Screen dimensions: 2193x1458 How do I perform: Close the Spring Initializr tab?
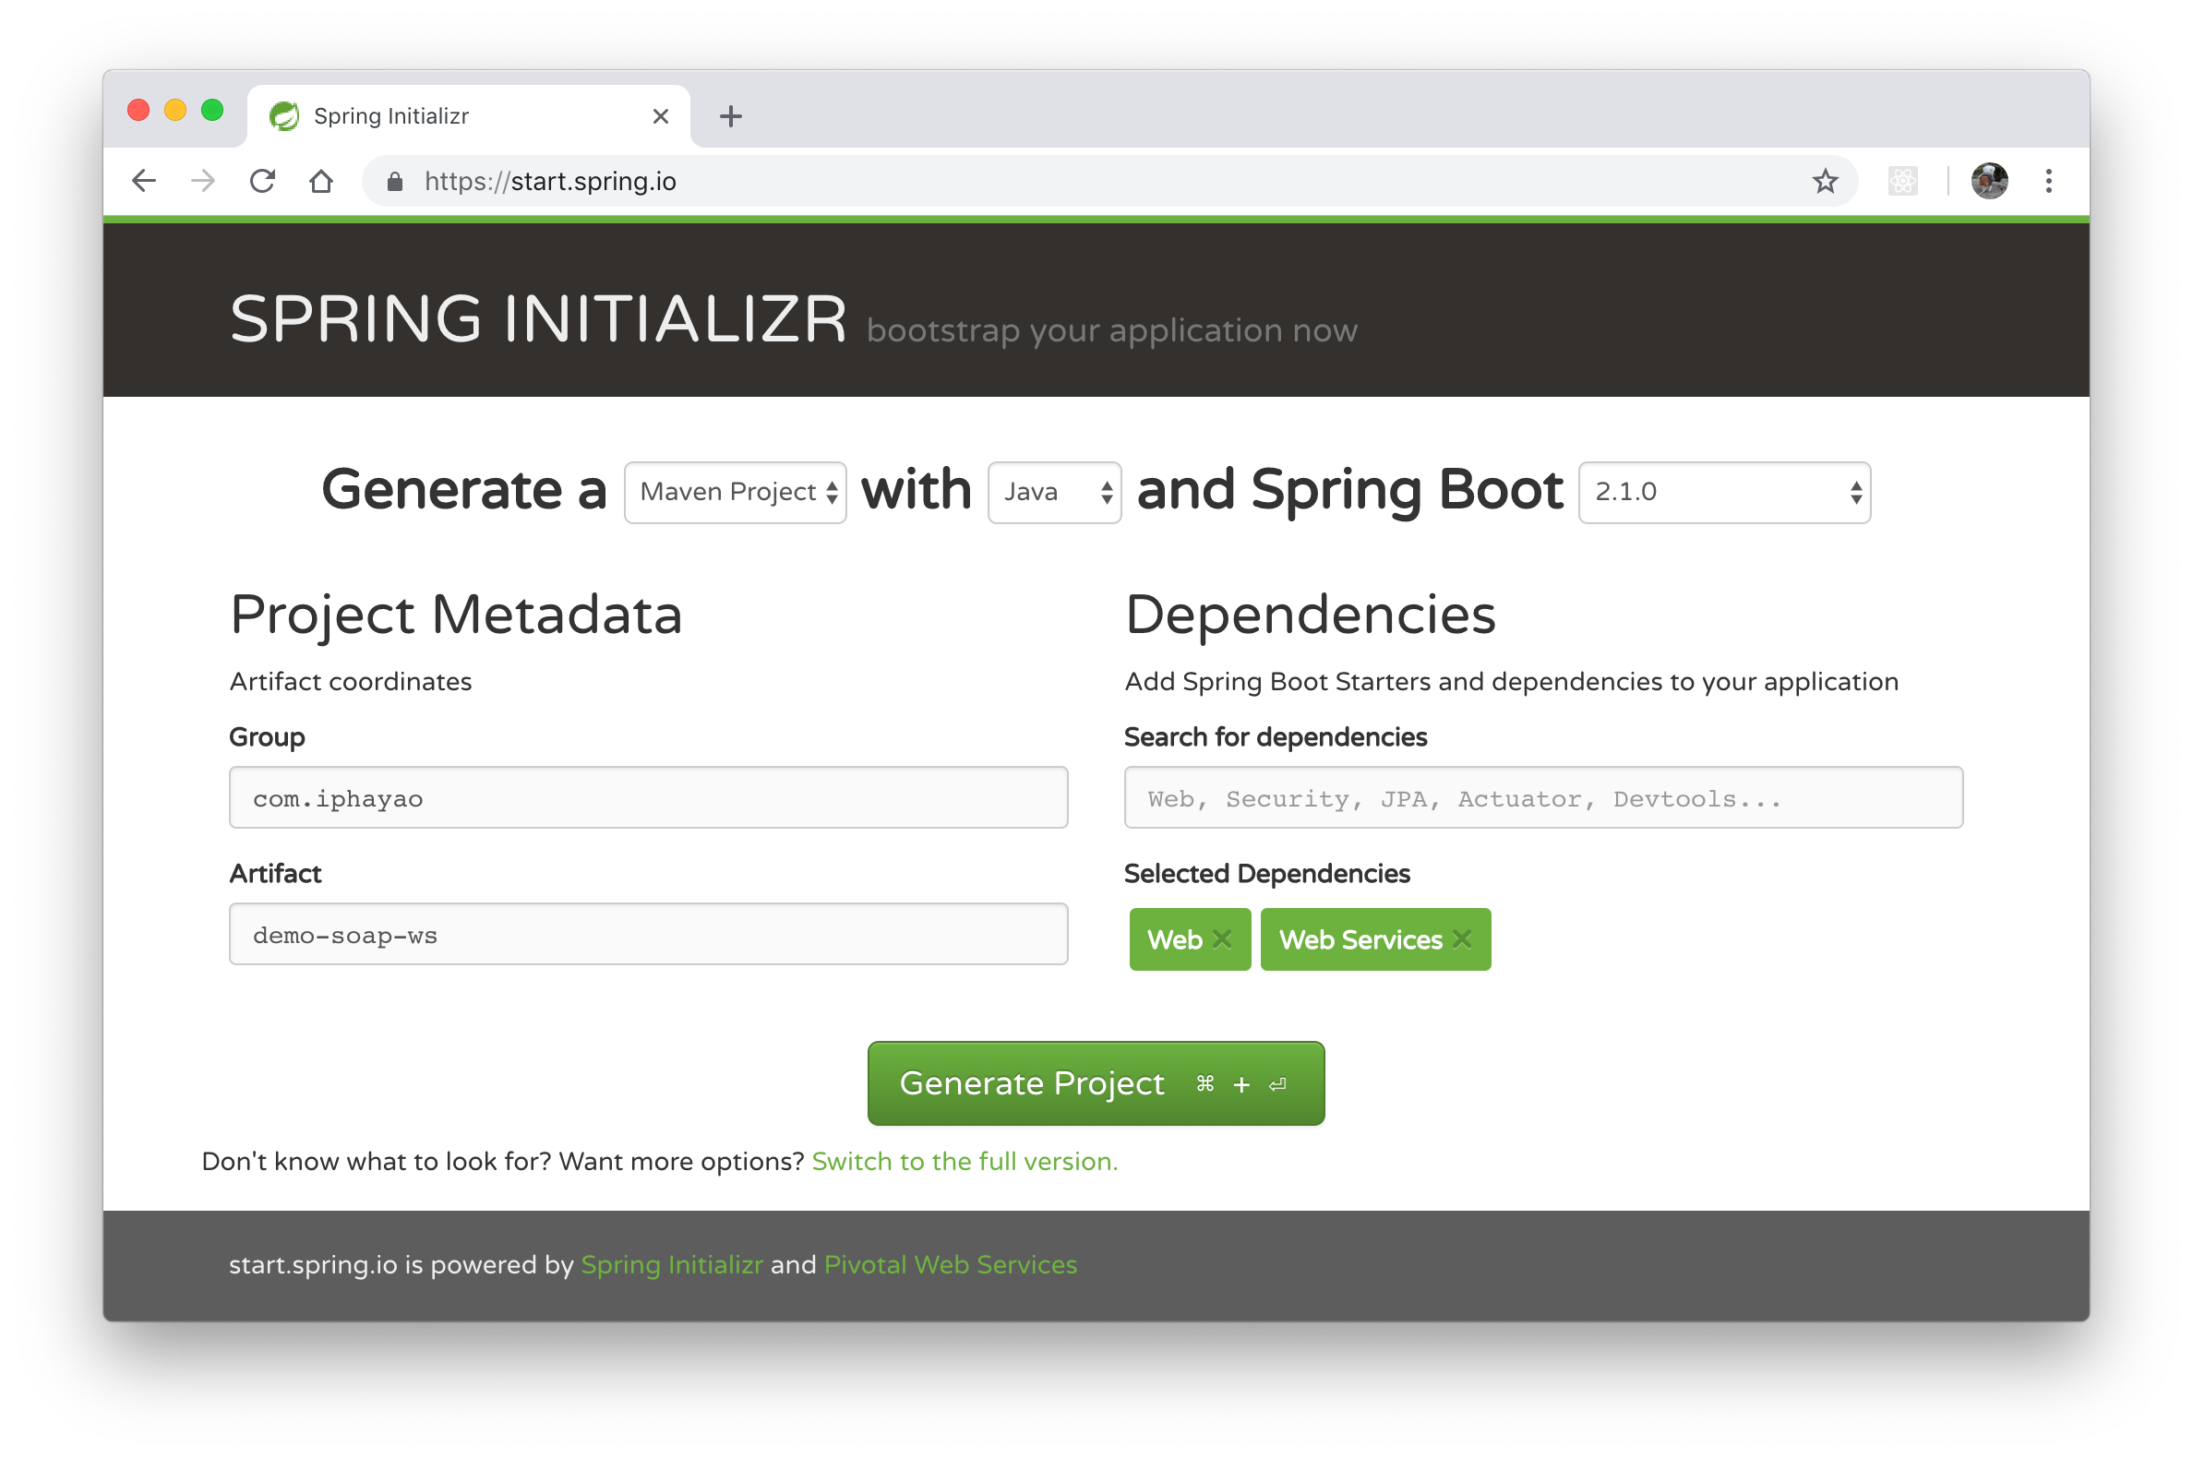(x=660, y=116)
